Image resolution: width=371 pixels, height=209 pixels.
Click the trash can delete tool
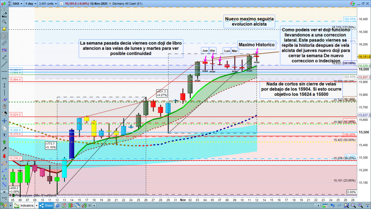pos(4,106)
